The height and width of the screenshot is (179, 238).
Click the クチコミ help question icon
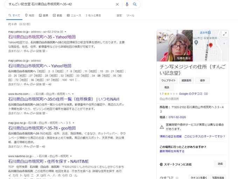177,178
